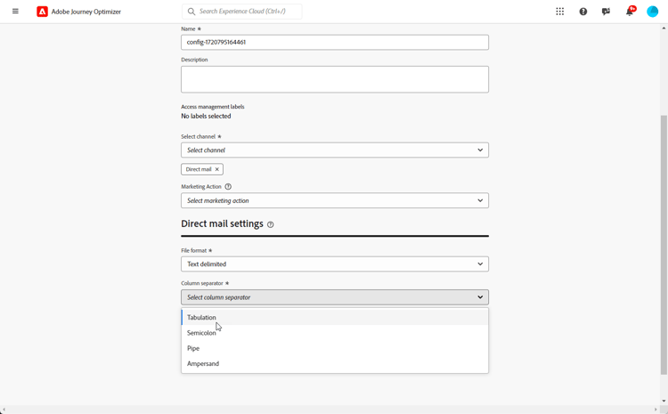Open the Help question mark icon
This screenshot has width=668, height=414.
[x=583, y=12]
